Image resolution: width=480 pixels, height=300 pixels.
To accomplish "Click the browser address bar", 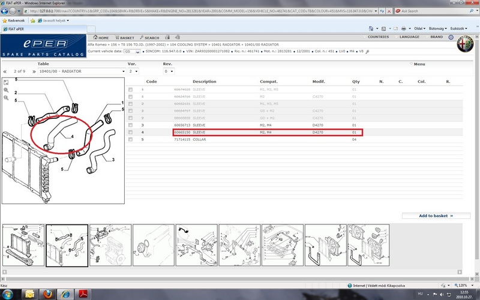I will 200,11.
